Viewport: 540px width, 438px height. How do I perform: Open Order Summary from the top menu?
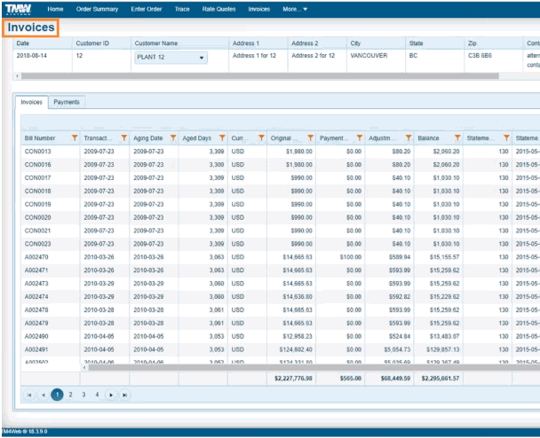click(x=97, y=9)
